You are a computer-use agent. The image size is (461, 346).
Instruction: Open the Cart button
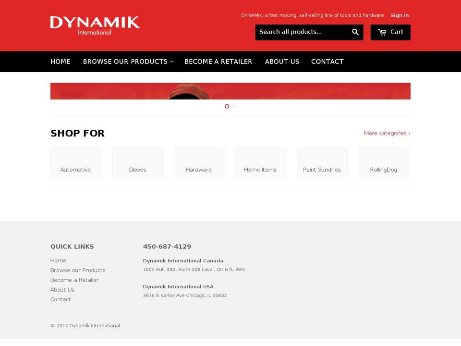[390, 32]
